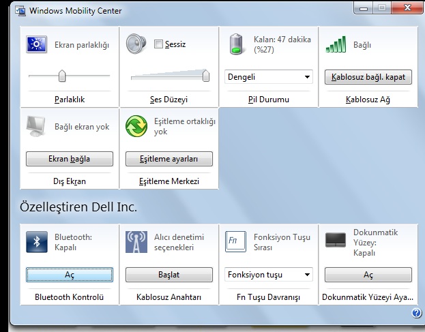Click the battery status icon

tap(236, 44)
